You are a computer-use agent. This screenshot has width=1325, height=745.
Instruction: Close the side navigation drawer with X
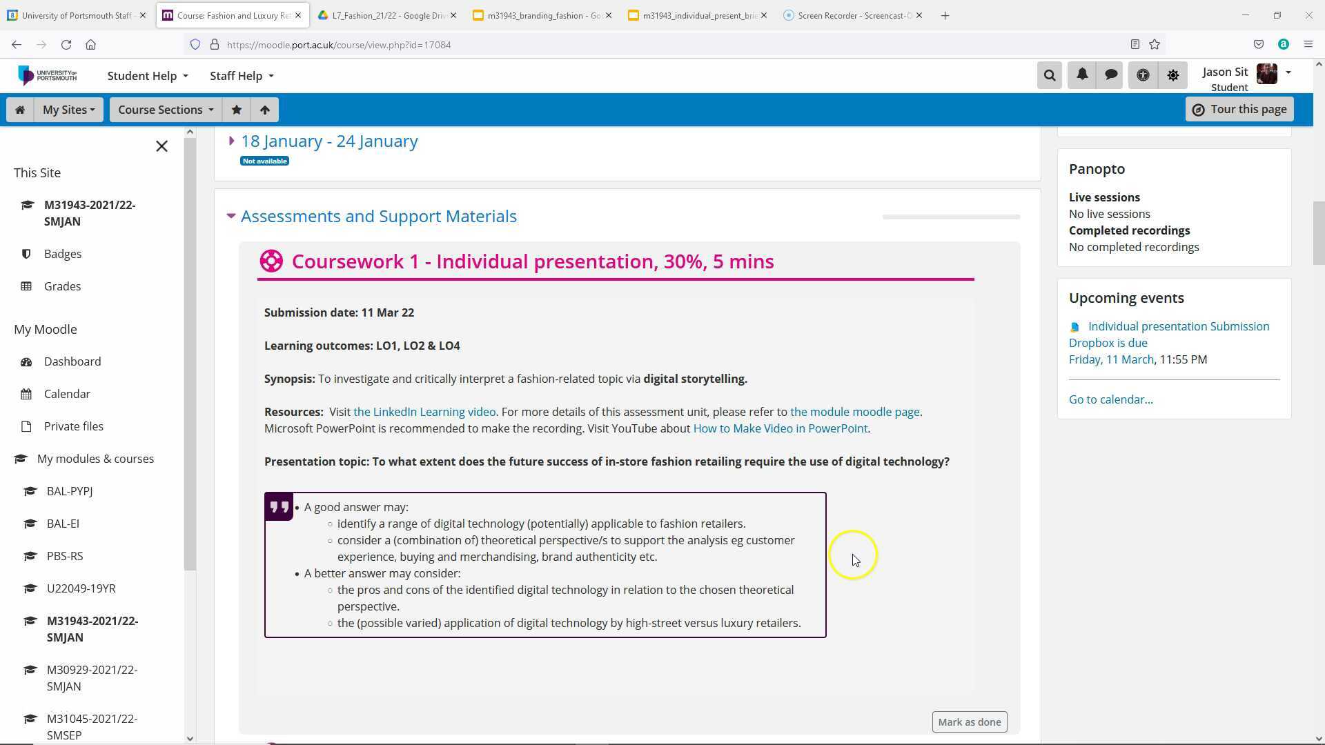161,146
